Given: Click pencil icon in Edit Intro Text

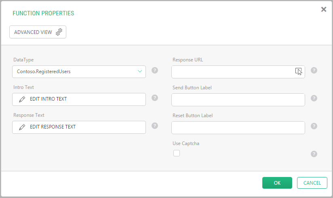Looking at the screenshot, I should click(x=22, y=99).
